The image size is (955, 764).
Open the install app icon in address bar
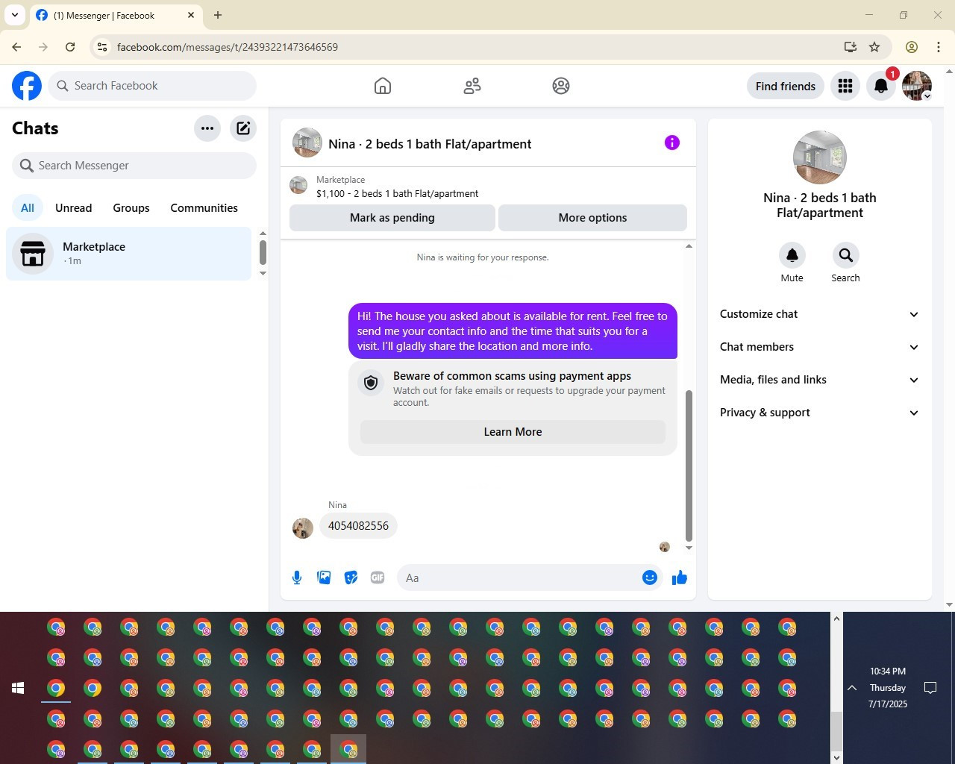[x=850, y=47]
